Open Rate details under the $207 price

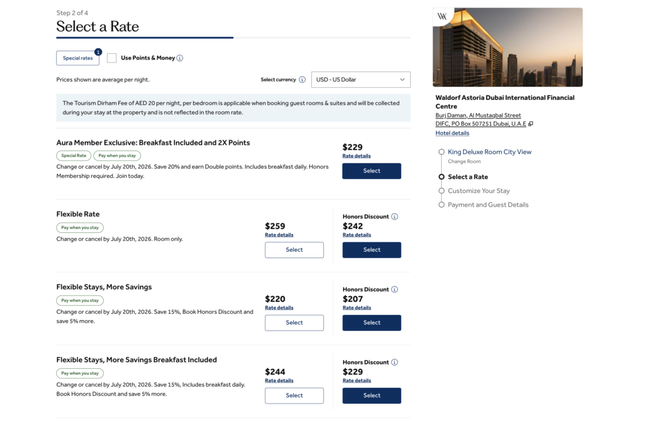pyautogui.click(x=357, y=308)
